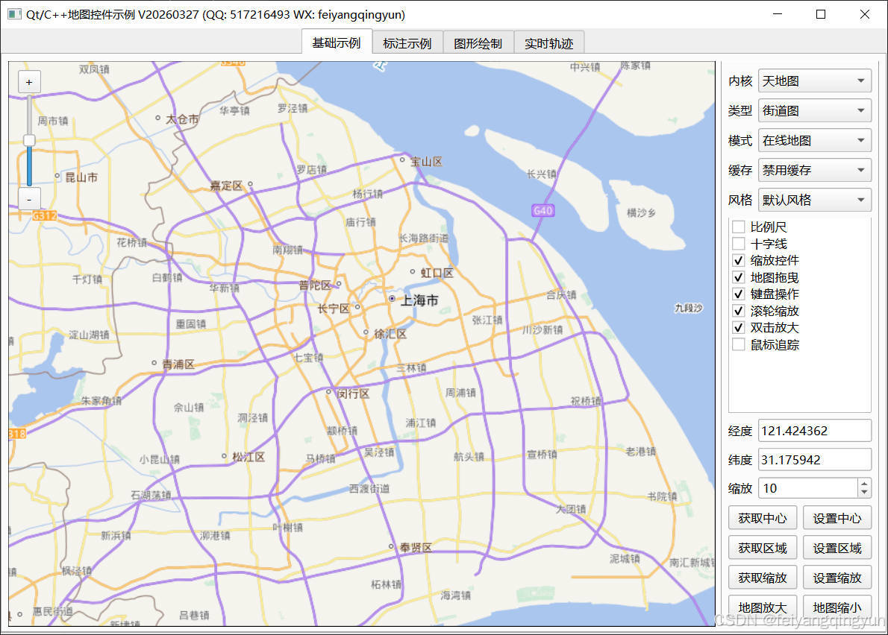Click the map zoom slider handle

[x=29, y=140]
